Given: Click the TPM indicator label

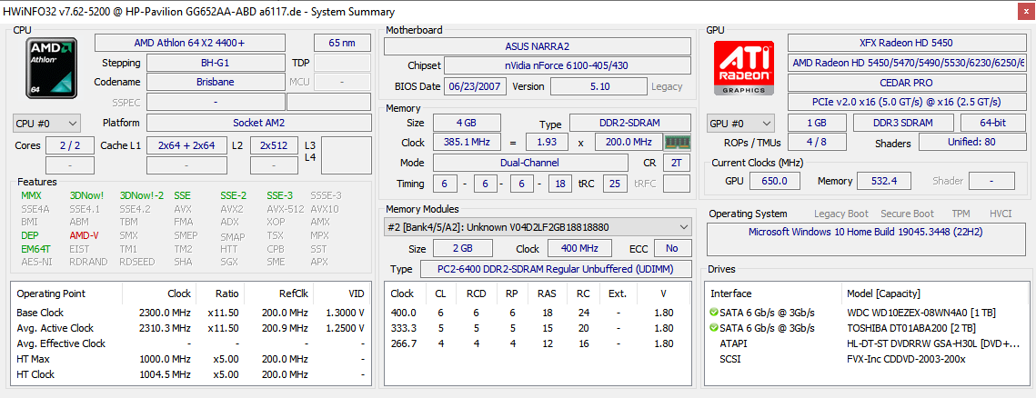Looking at the screenshot, I should pos(961,214).
